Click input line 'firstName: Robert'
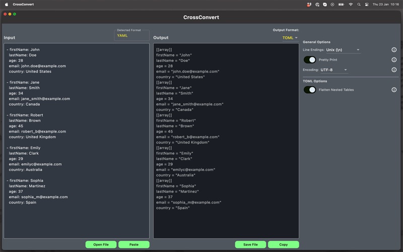 [25, 115]
